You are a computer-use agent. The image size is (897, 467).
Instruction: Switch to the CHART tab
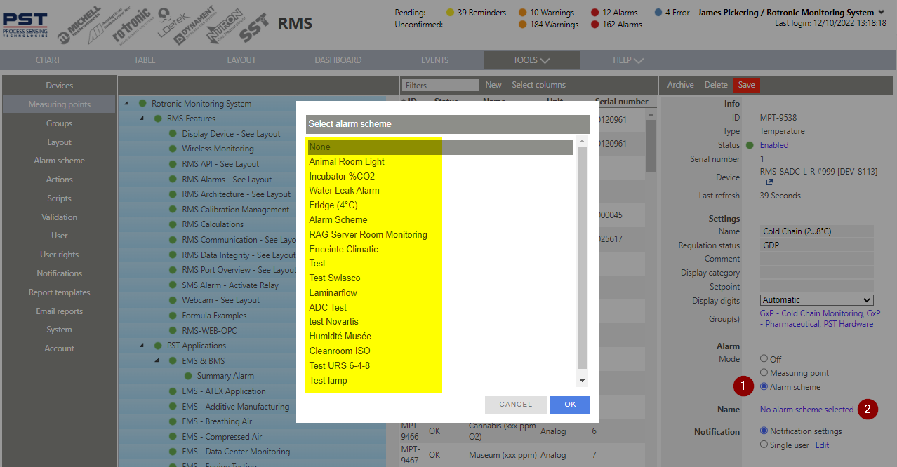48,60
